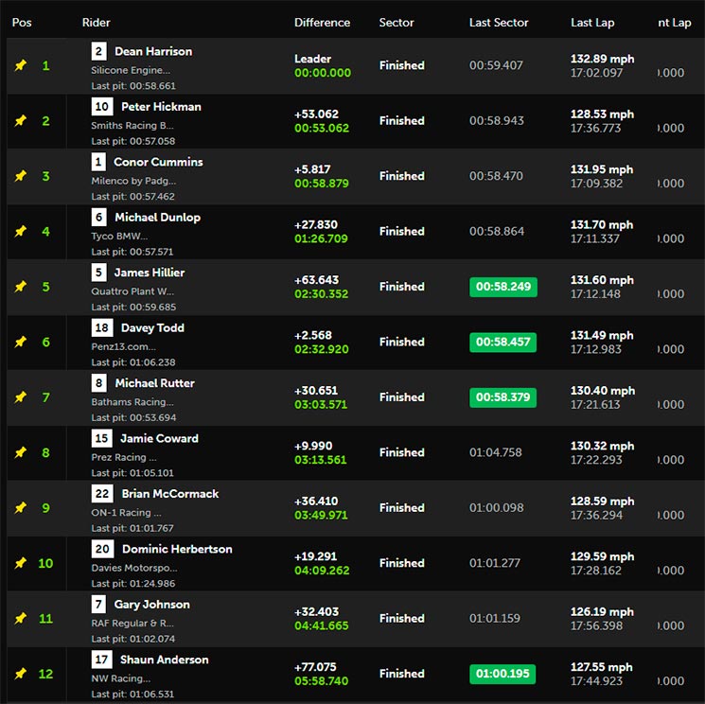The image size is (705, 704).
Task: Sort by the Pos column header
Action: click(22, 23)
